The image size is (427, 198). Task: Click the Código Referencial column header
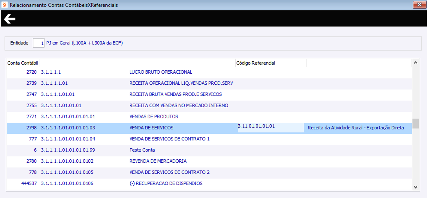pos(256,63)
